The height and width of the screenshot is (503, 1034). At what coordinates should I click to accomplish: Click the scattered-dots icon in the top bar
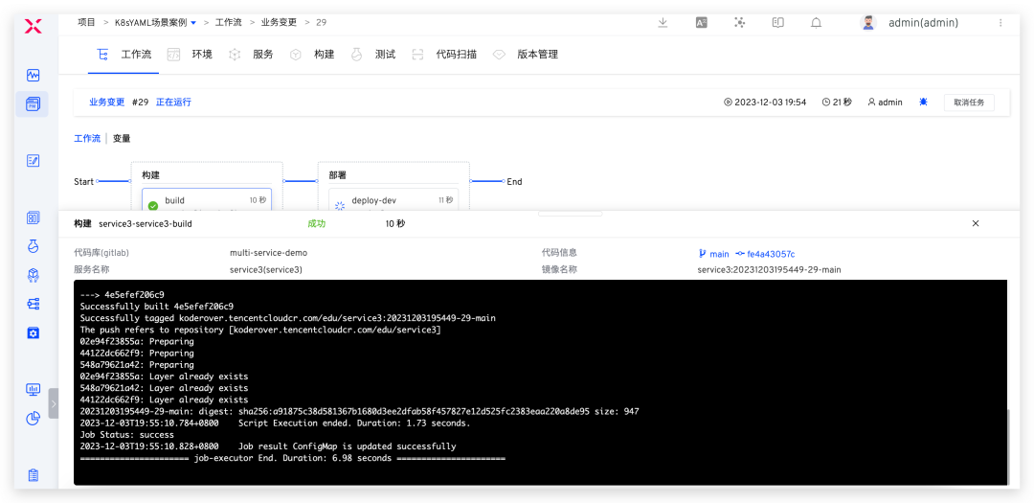point(740,22)
